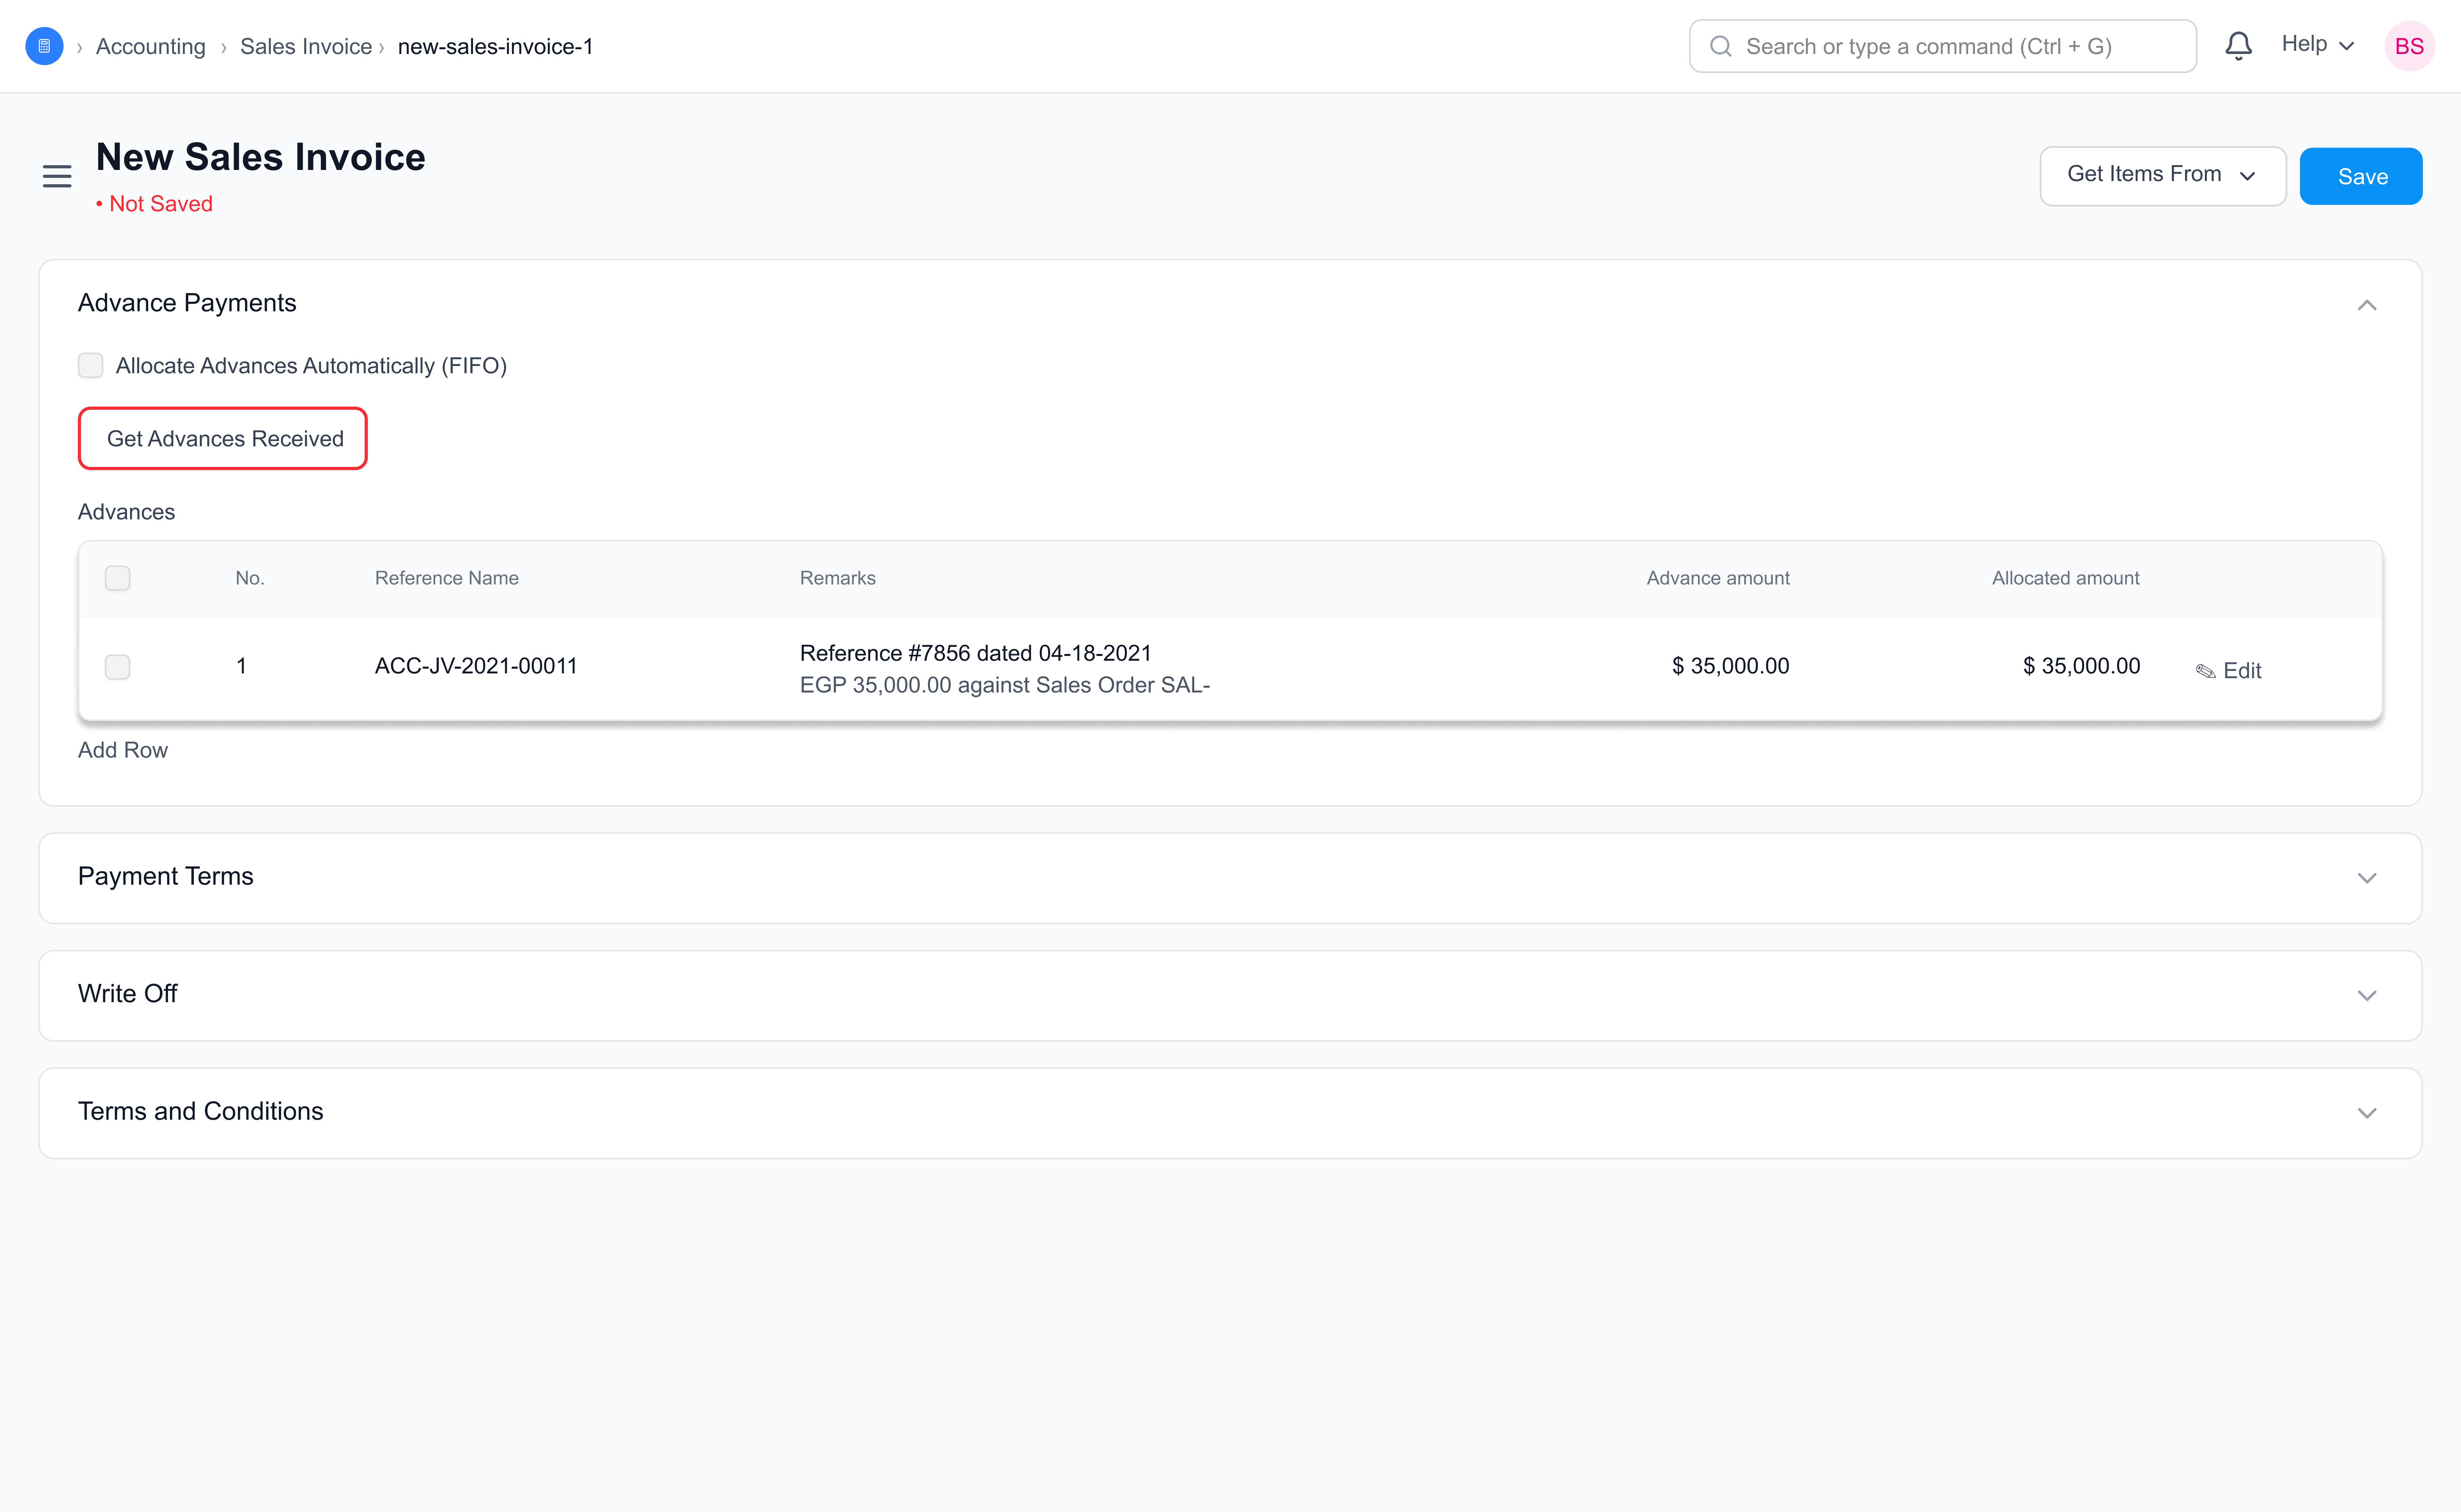Viewport: 2461px width, 1512px height.
Task: Add Row to Advances table
Action: [123, 750]
